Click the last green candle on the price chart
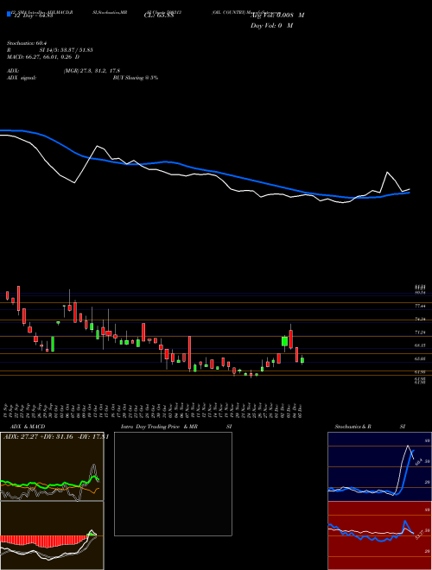 (x=302, y=360)
